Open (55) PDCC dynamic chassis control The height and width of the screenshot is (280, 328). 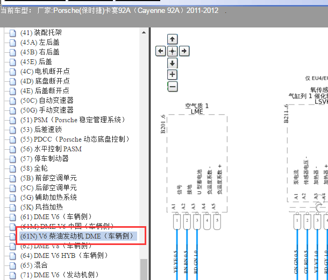click(x=75, y=139)
